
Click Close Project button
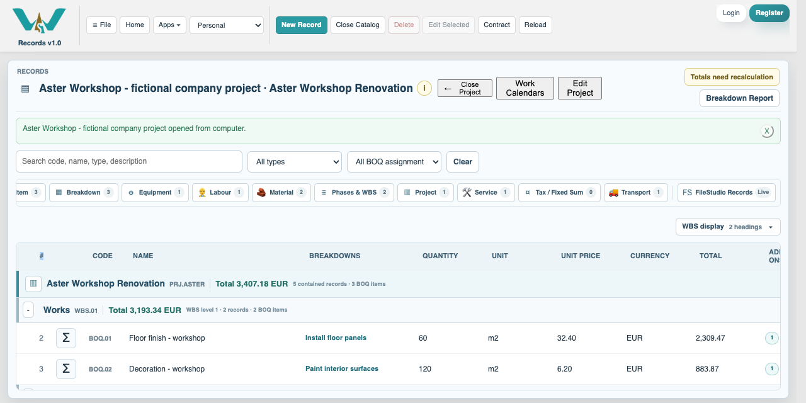click(465, 88)
